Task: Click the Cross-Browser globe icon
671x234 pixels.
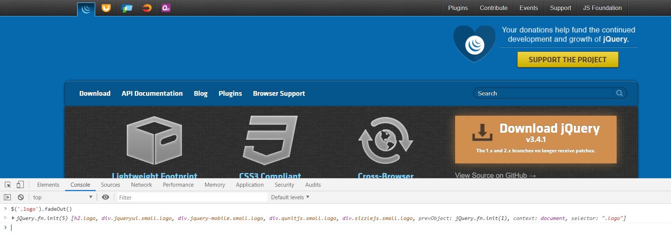Action: coord(386,140)
